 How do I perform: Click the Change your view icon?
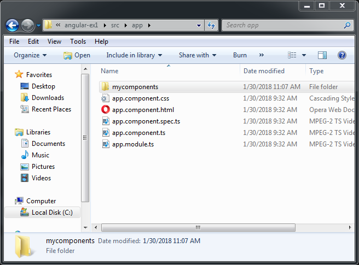[x=292, y=55]
